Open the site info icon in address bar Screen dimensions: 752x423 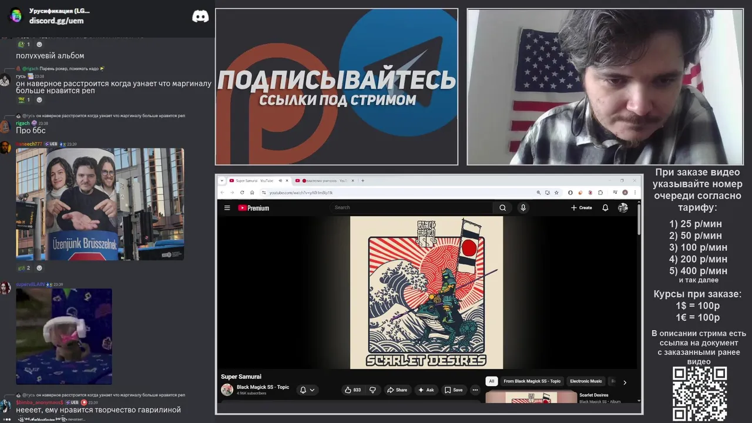coord(264,192)
